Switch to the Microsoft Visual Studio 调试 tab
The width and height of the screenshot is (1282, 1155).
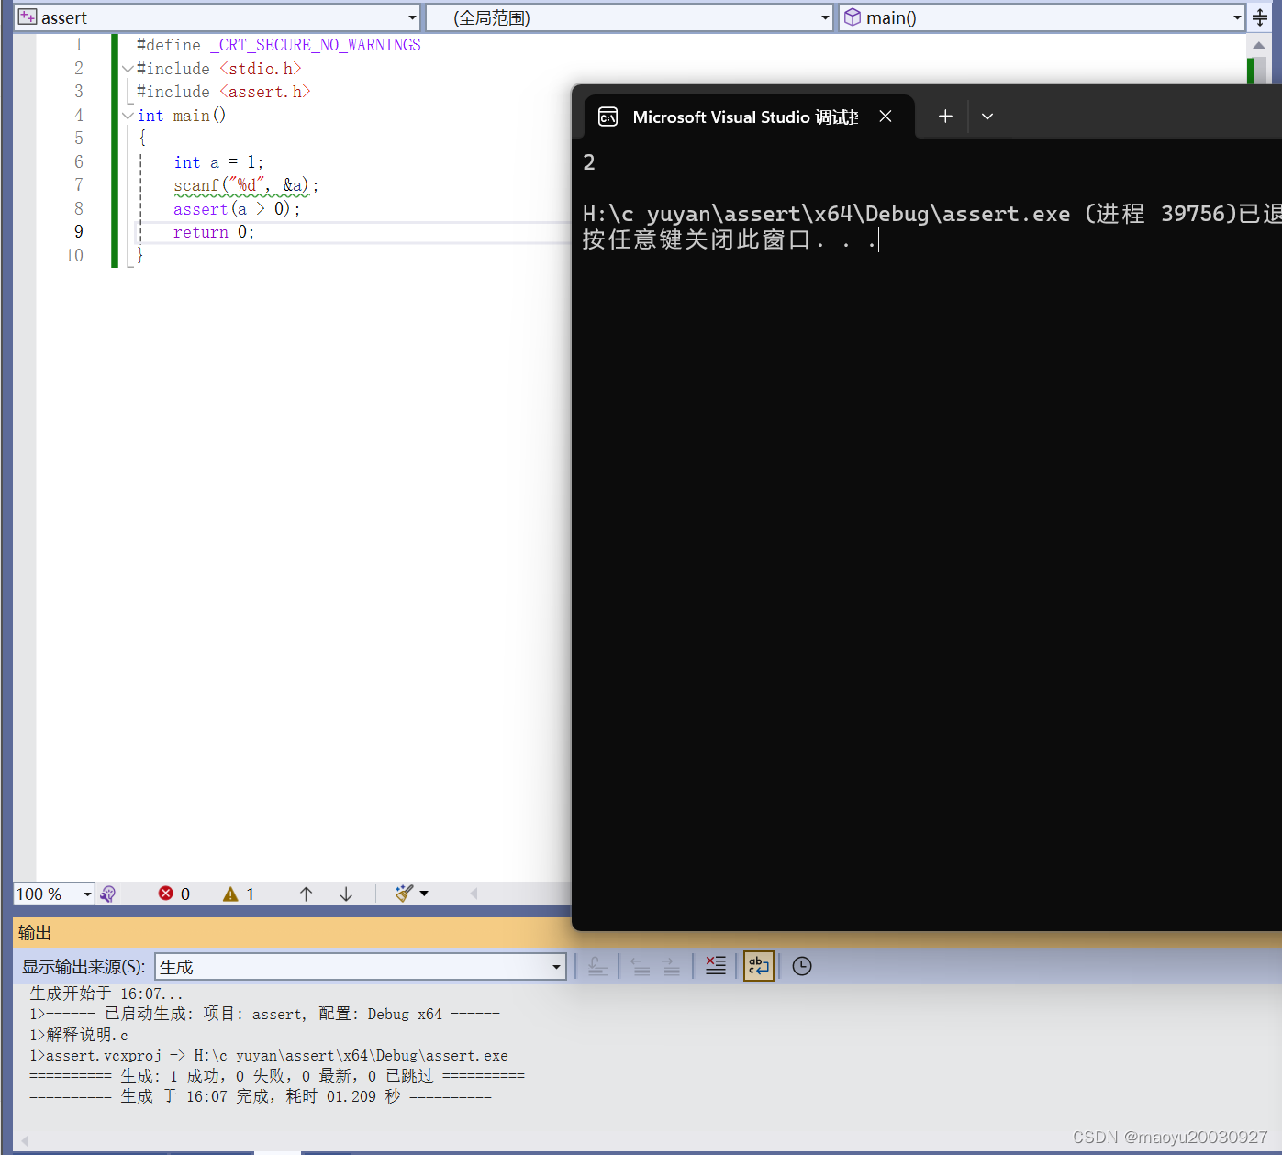(745, 116)
